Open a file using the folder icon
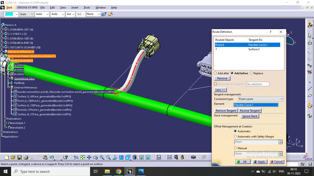Image resolution: width=314 pixels, height=176 pixels. pos(13,158)
